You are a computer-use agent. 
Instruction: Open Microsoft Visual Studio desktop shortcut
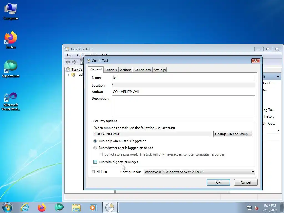(x=11, y=102)
